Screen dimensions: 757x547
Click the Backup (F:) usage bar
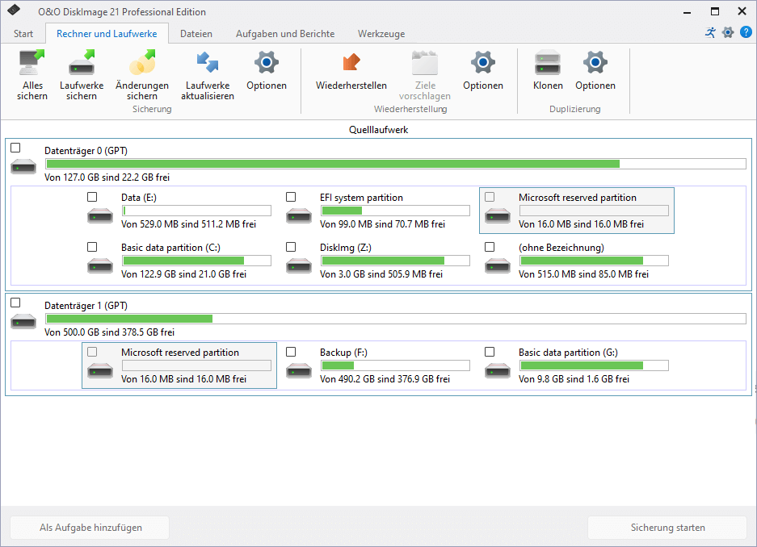(x=395, y=365)
